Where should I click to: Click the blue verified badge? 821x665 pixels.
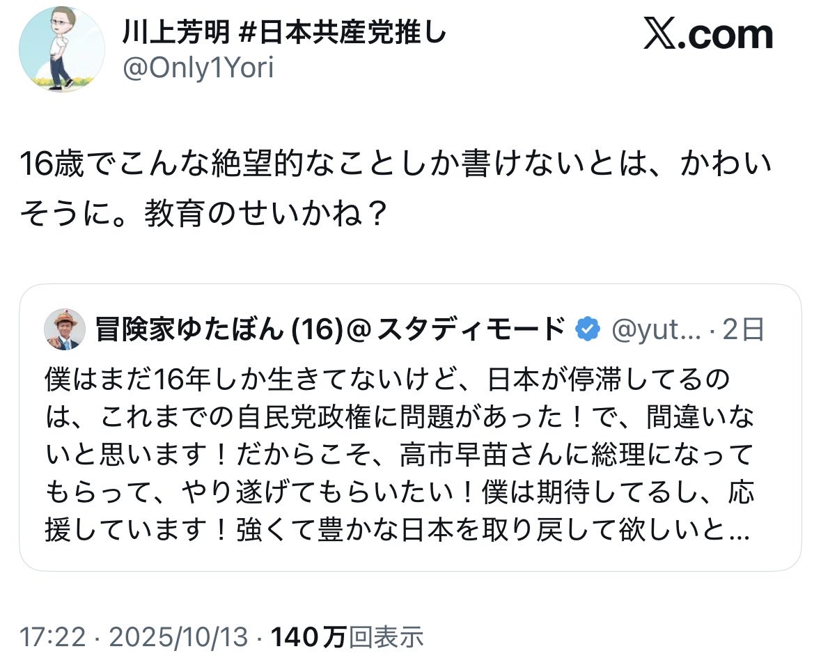588,329
